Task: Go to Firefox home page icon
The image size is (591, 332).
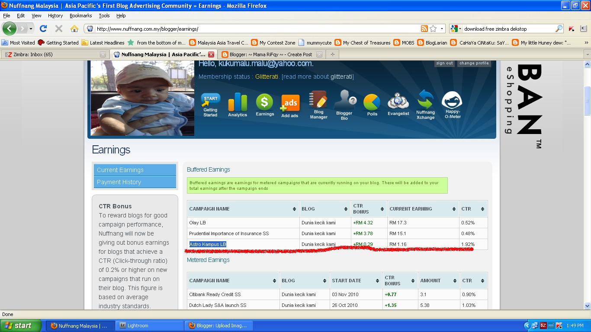Action: click(x=74, y=29)
